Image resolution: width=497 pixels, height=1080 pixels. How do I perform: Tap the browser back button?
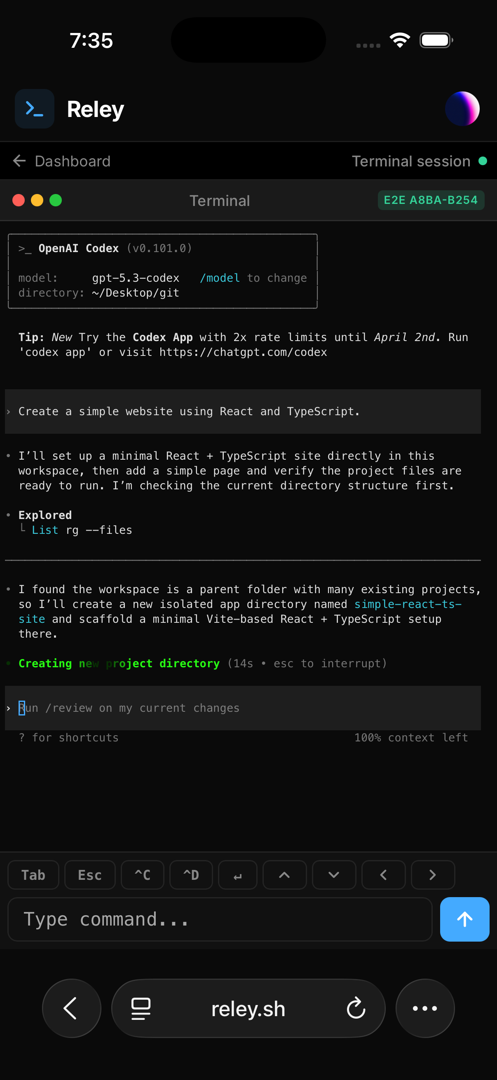tap(71, 1008)
